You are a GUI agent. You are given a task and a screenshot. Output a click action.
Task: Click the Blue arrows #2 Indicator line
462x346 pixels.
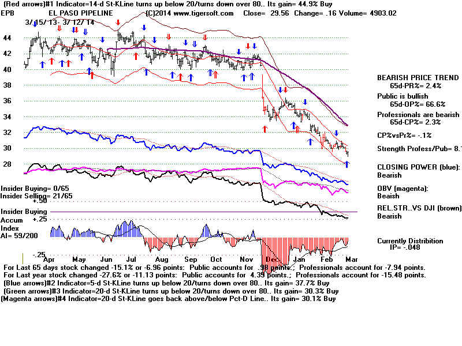[166, 283]
